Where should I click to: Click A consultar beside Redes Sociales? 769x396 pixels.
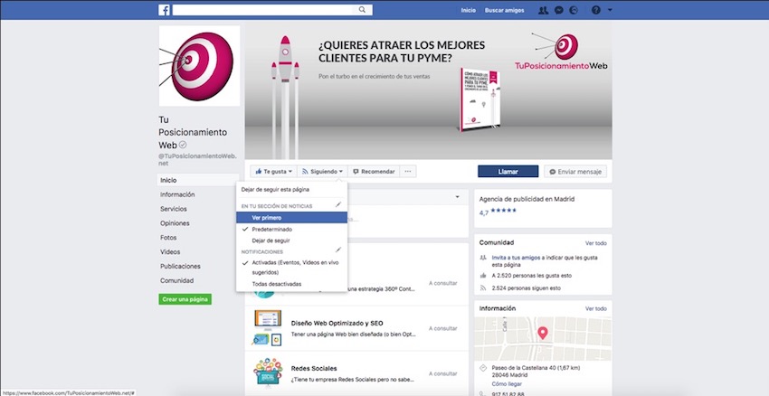(443, 373)
